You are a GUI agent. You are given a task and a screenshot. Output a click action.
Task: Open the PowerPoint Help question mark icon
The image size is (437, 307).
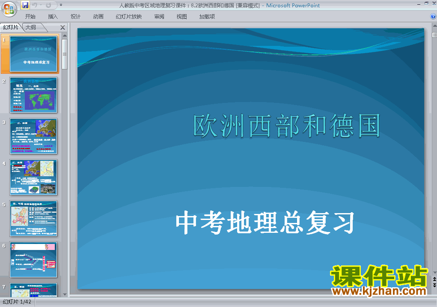tap(433, 16)
